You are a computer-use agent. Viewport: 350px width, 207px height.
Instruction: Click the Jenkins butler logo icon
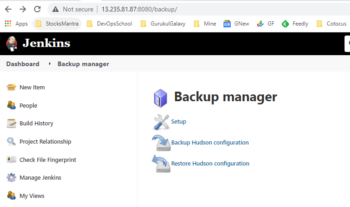[x=12, y=44]
